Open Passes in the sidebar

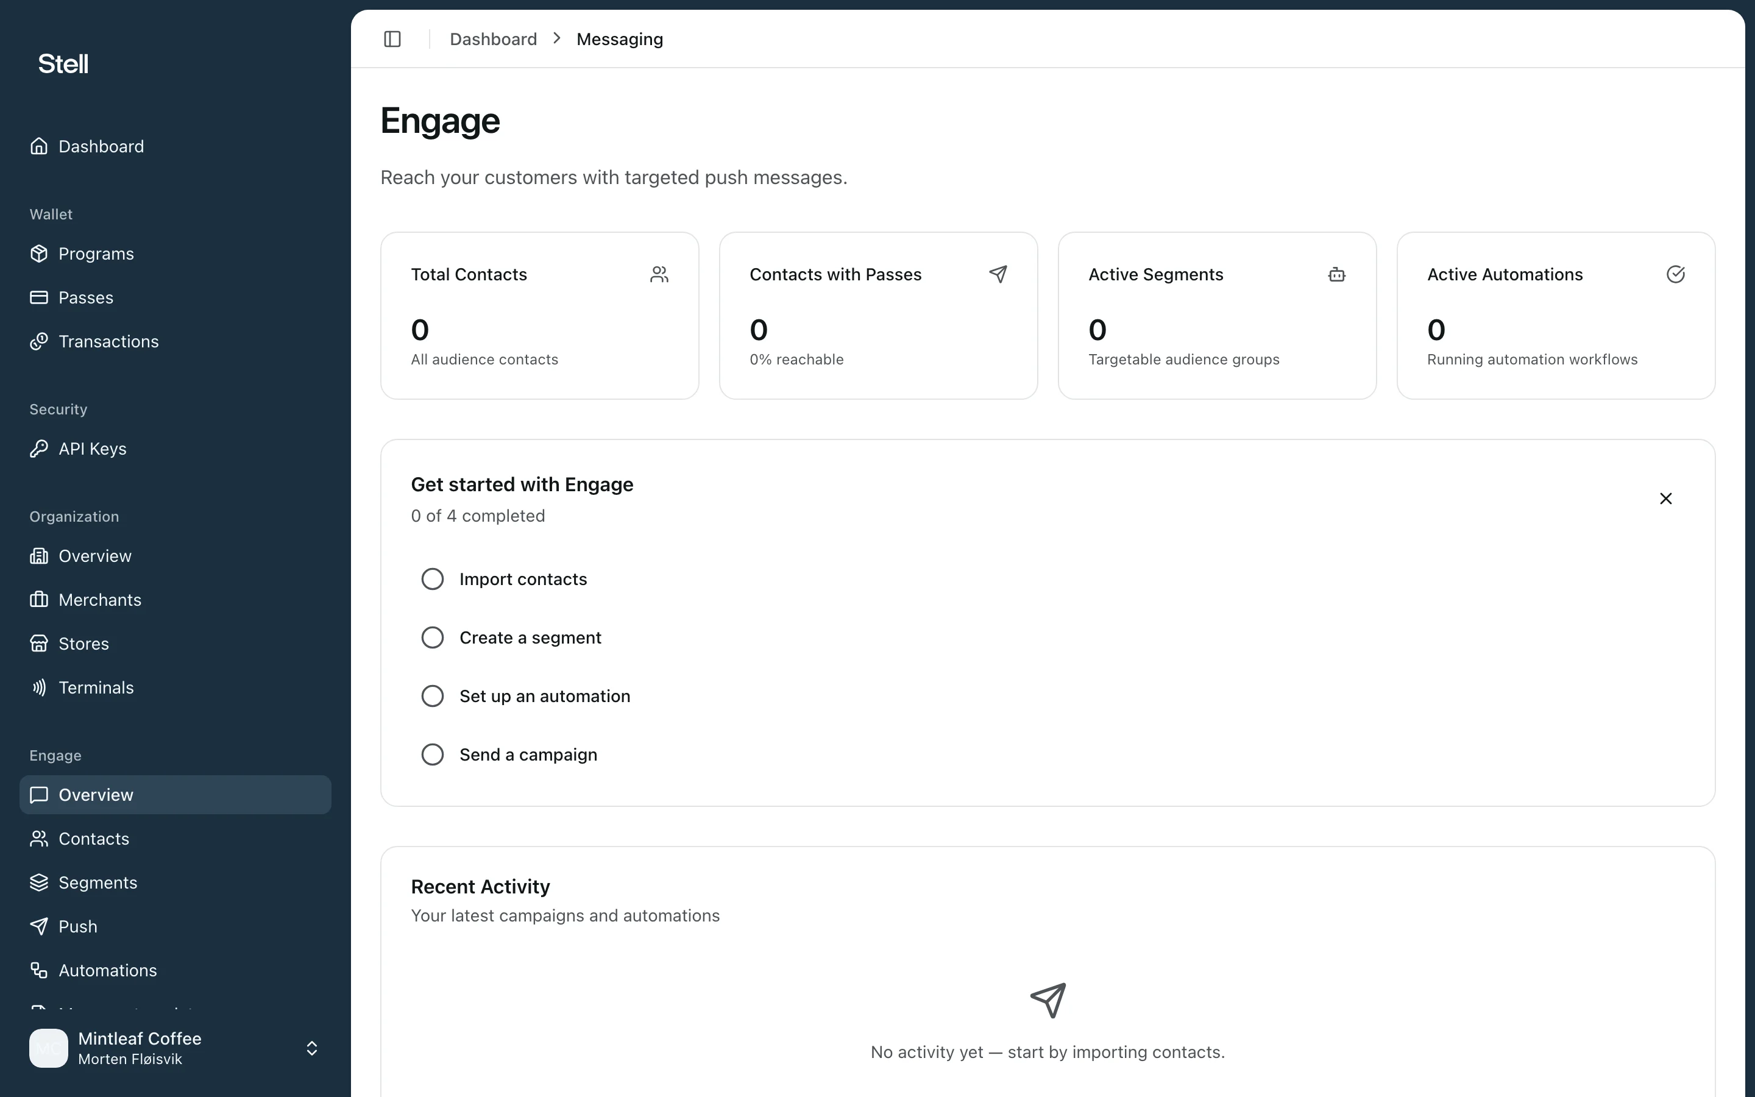pos(175,297)
